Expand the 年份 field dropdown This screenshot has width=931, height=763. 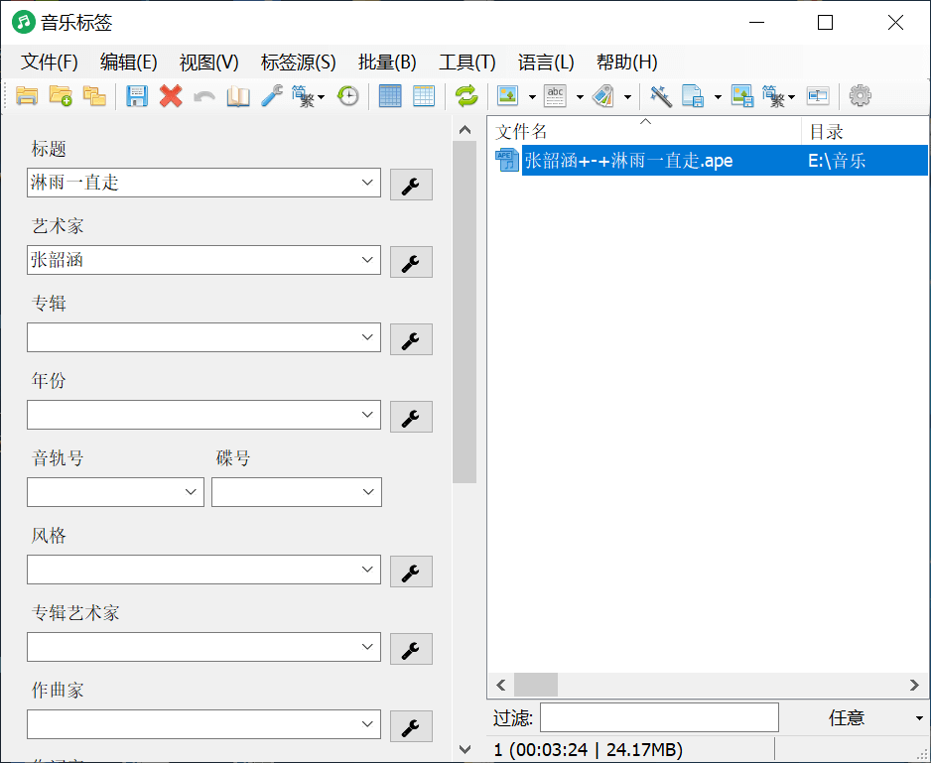click(367, 415)
